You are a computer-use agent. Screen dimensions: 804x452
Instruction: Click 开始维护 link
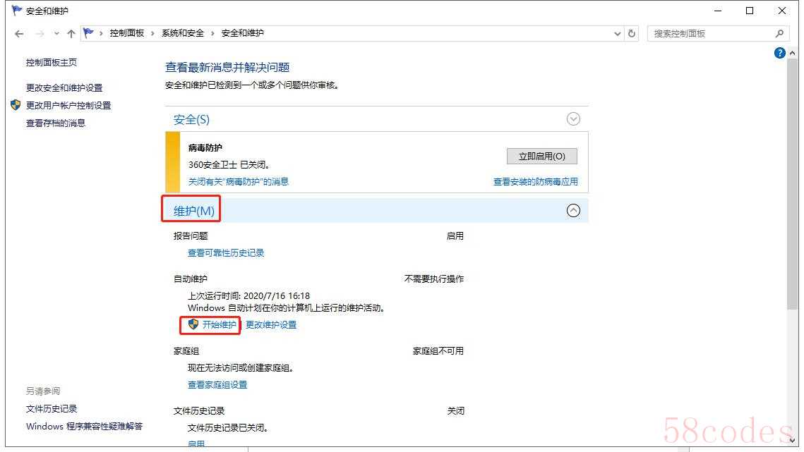tap(219, 324)
